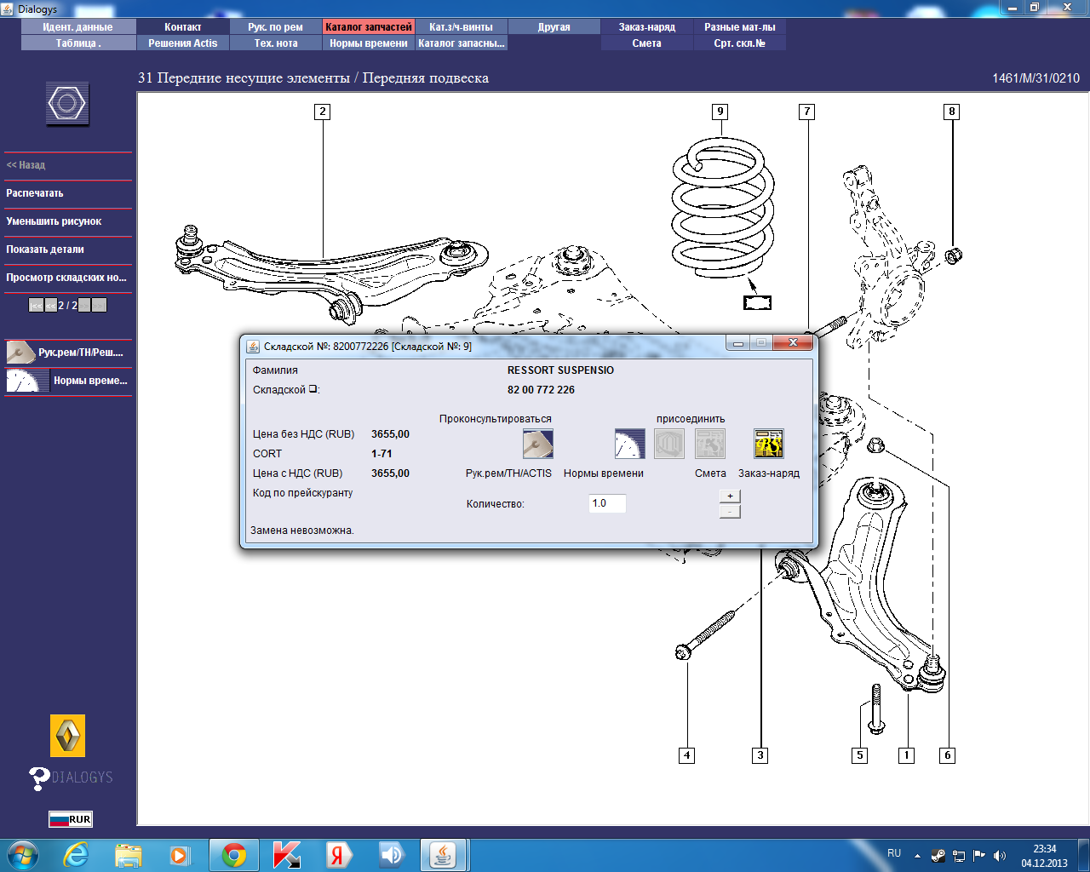
Task: Click the part number 82 00 772 226
Action: (541, 390)
